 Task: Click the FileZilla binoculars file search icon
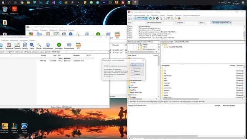pos(179,19)
